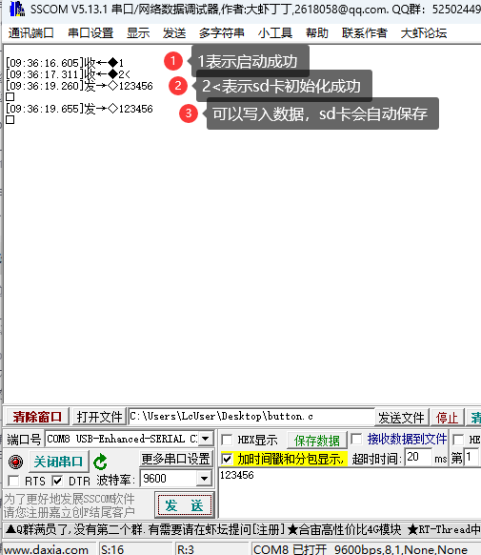Click the scrolling ad banner about Q群满员了
This screenshot has width=481, height=555.
[243, 529]
